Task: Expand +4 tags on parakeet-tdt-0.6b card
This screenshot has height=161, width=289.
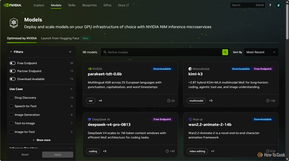Action: (100, 101)
